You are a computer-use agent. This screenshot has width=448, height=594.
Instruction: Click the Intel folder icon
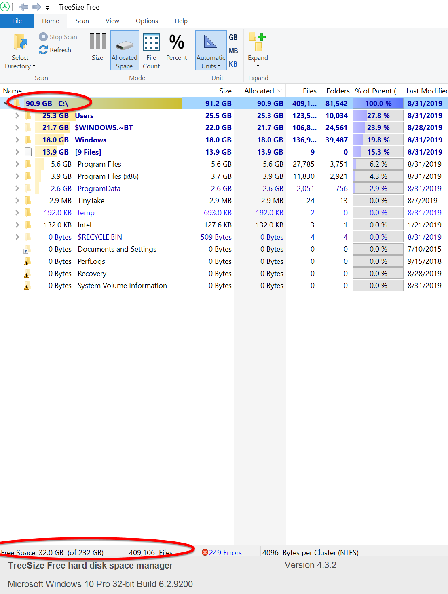28,225
